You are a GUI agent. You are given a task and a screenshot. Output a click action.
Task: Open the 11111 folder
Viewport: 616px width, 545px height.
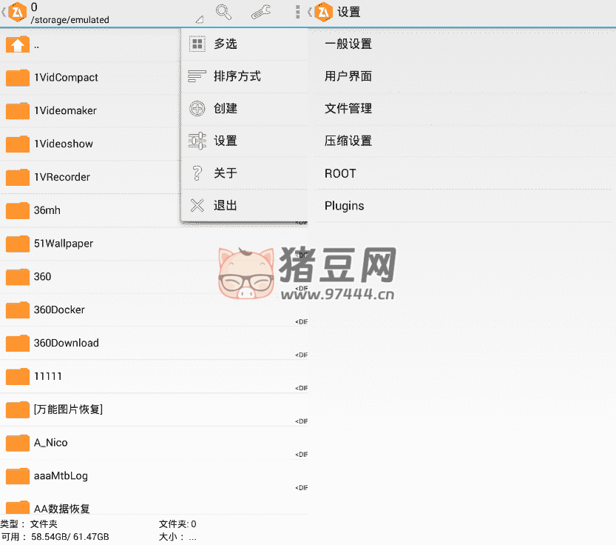tap(154, 376)
